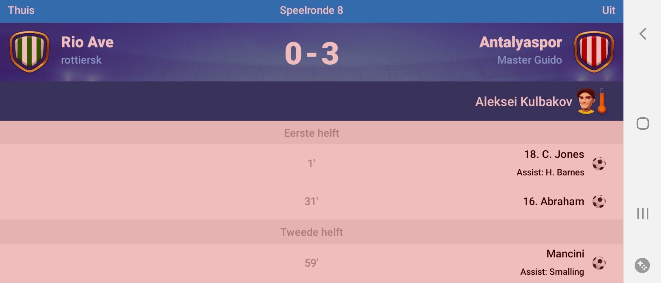Tap the goal ball icon for Mancini

(599, 263)
